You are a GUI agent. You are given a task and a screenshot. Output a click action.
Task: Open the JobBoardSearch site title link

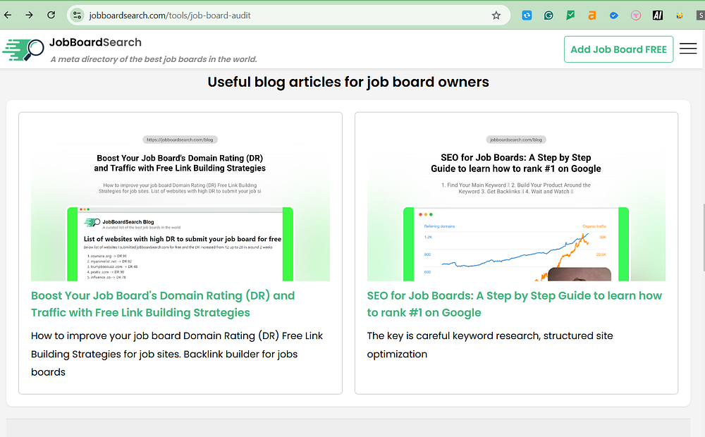click(x=95, y=42)
